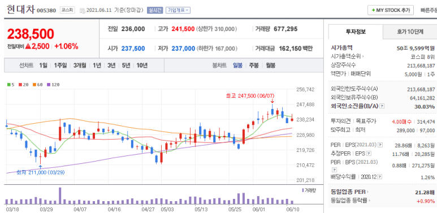437x213 pixels.
Task: Select 월봉 monthly candle chart
Action: tap(270, 66)
